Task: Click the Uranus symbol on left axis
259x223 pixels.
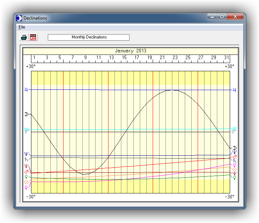Action: [26, 129]
